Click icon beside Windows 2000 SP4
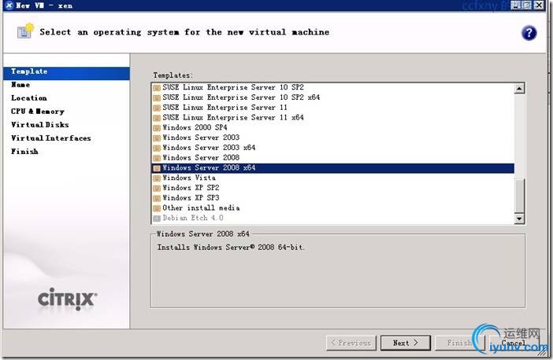The image size is (553, 360). pyautogui.click(x=157, y=128)
